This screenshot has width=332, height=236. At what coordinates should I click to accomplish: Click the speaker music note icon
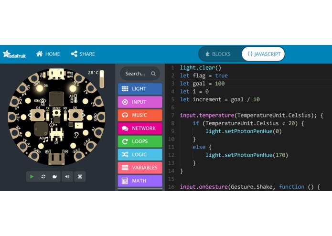(46, 139)
